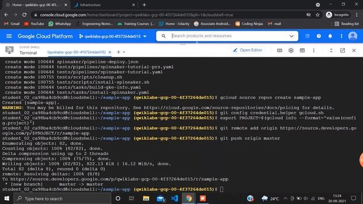Open the qwiklabs project selector dropdown
Viewport: 363px width, 204px height.
tap(113, 36)
